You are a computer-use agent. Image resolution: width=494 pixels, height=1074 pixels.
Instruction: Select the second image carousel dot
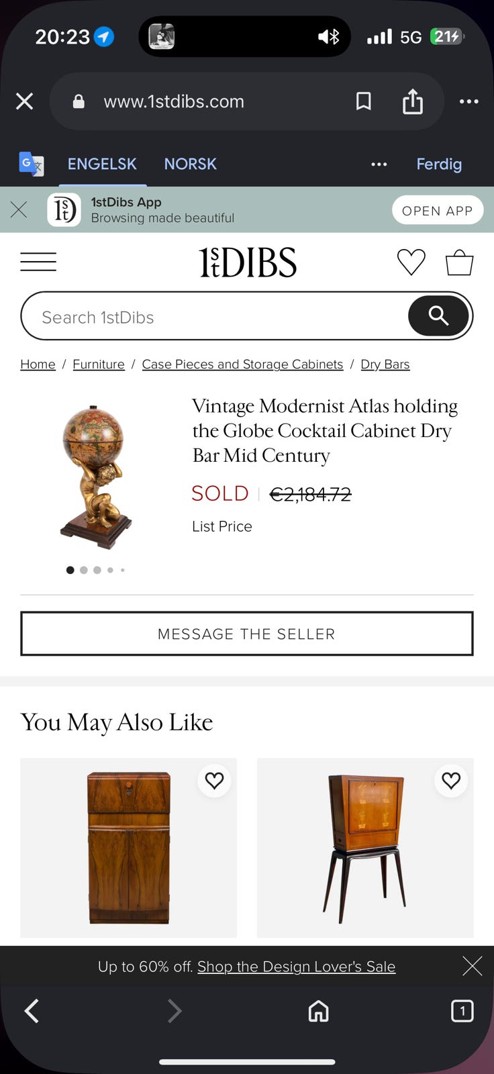click(x=84, y=570)
